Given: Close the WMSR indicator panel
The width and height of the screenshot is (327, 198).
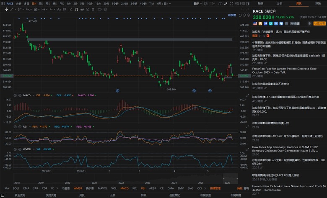Looking at the screenshot, I should [20, 149].
